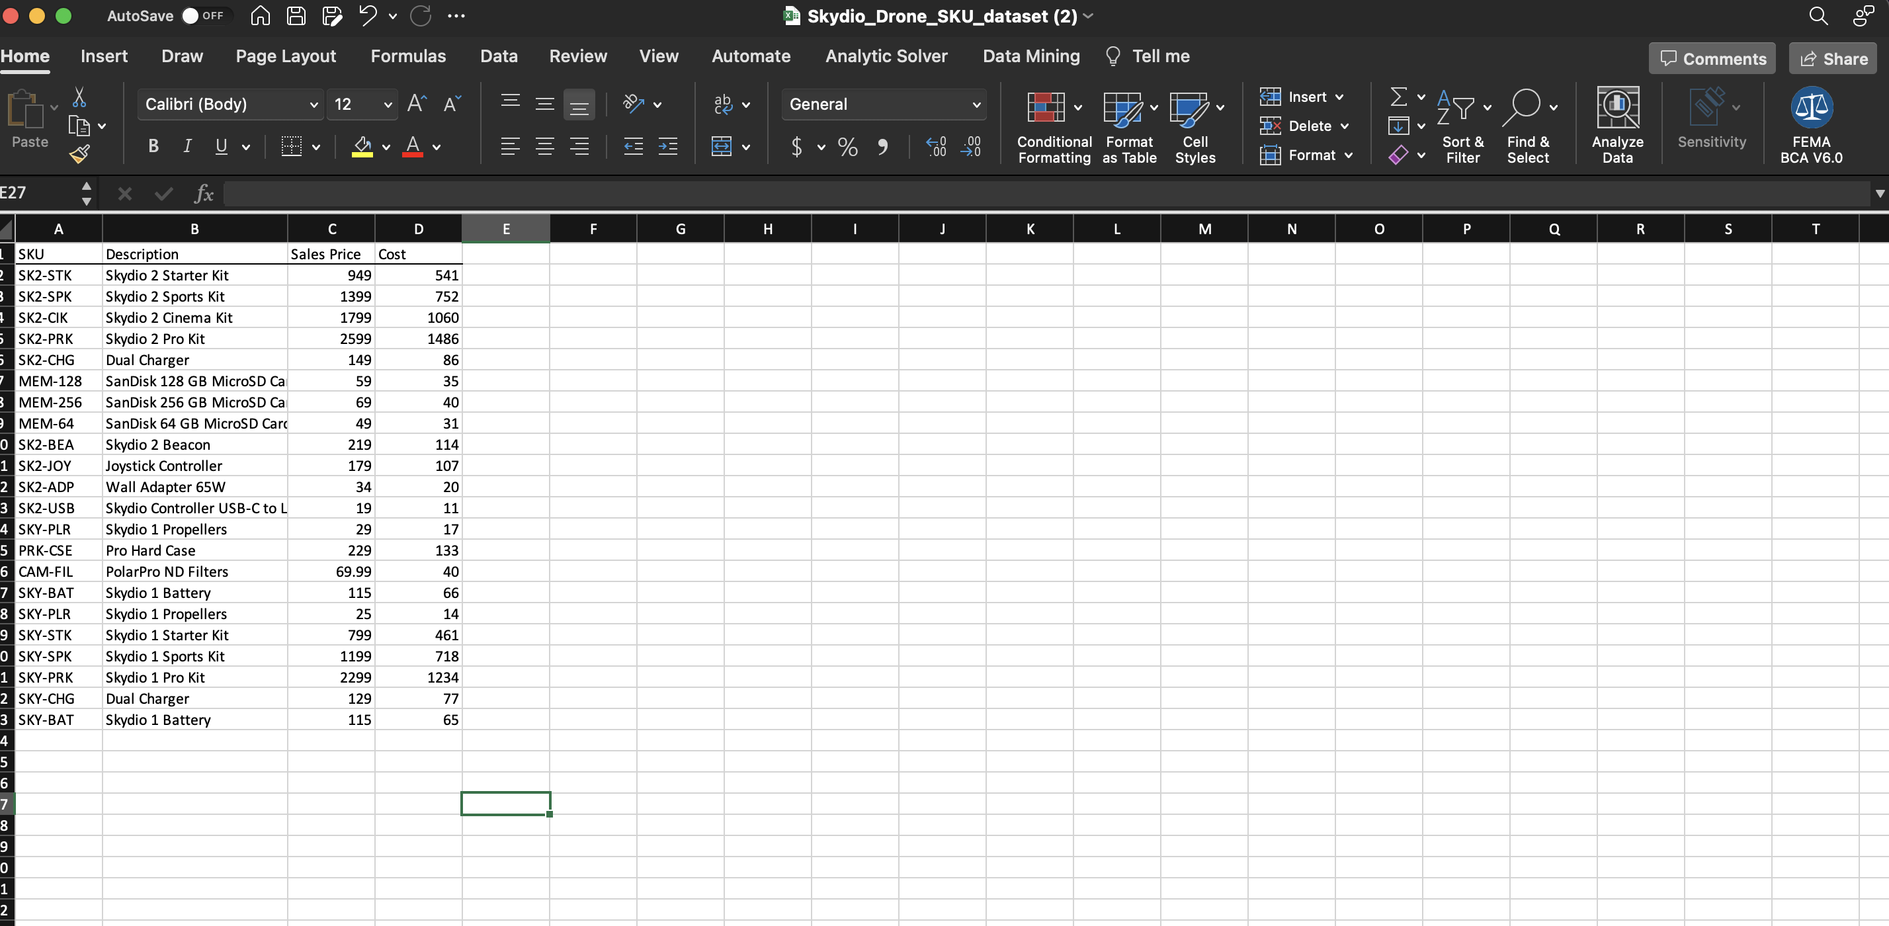Open Sort & Filter

click(1463, 126)
